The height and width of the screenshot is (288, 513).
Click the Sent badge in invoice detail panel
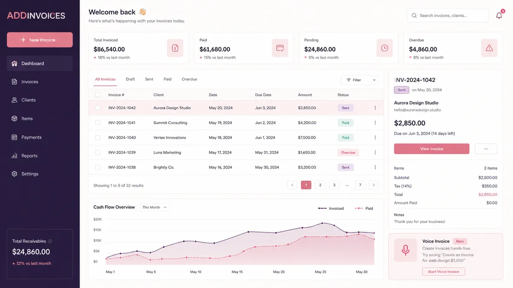pyautogui.click(x=401, y=90)
